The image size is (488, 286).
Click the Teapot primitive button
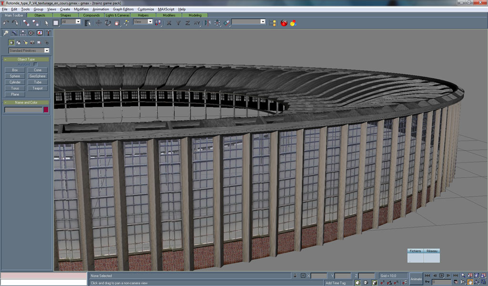click(38, 88)
